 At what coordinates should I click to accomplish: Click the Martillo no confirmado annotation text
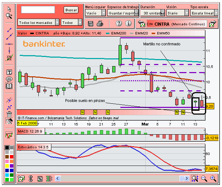point(162,44)
